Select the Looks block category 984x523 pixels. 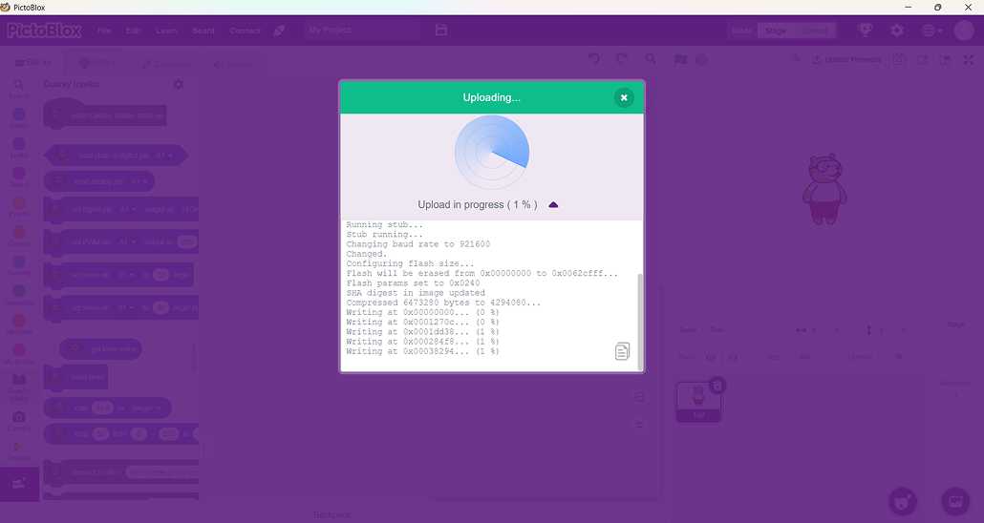19,148
